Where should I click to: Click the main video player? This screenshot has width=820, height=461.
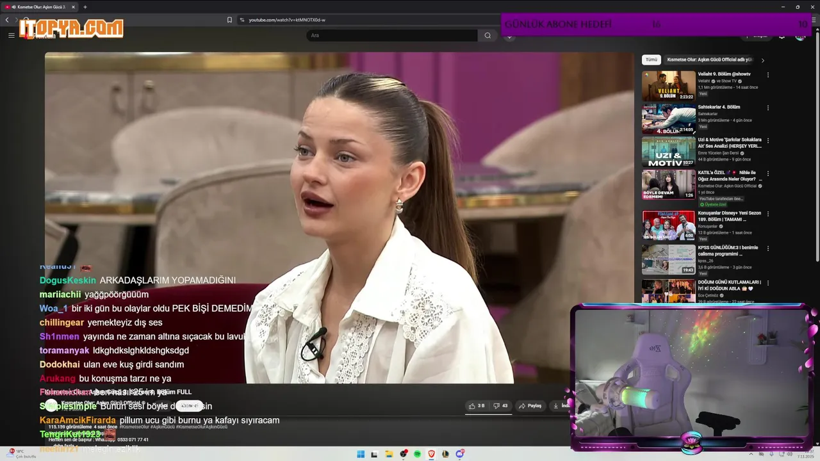coord(339,218)
